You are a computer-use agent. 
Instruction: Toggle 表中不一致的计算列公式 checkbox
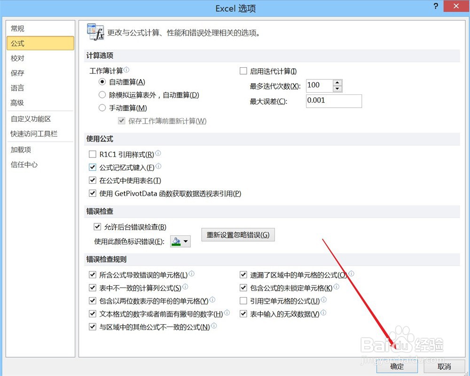pyautogui.click(x=92, y=288)
